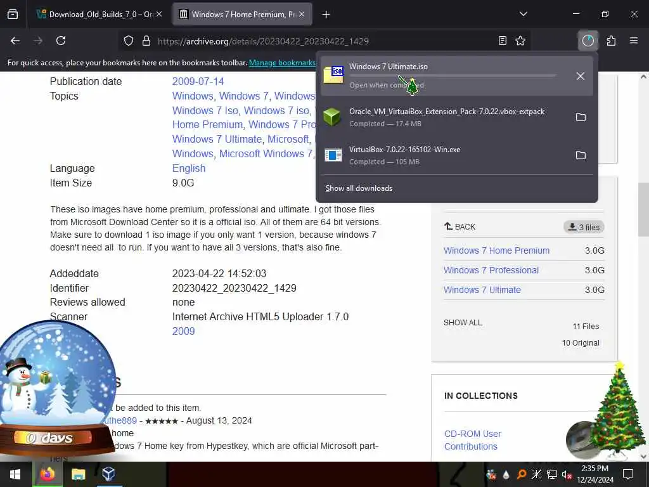Image resolution: width=649 pixels, height=487 pixels.
Task: Click the 2009 year link
Action: click(x=183, y=331)
